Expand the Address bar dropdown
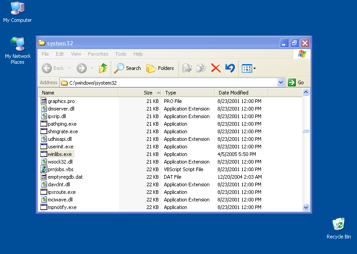The width and height of the screenshot is (357, 254). click(x=281, y=82)
